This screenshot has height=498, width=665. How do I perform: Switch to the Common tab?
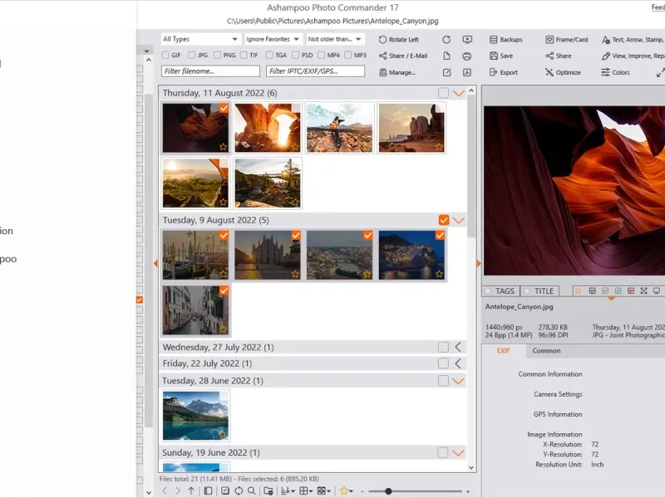click(x=546, y=351)
